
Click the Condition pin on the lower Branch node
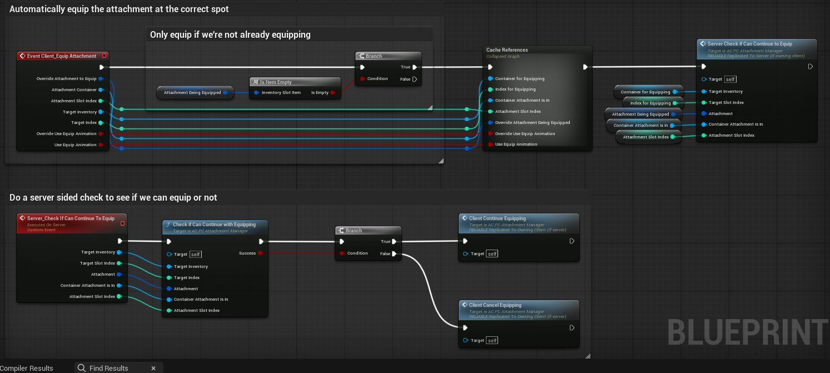(x=342, y=253)
